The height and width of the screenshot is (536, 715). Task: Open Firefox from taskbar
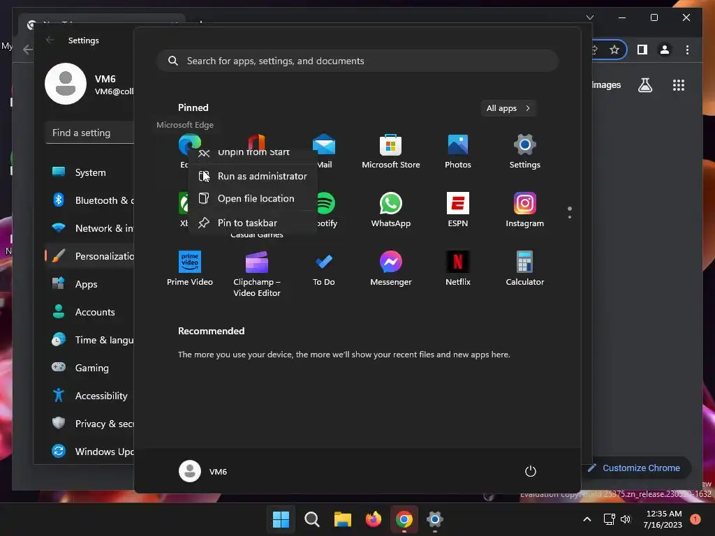(x=374, y=519)
